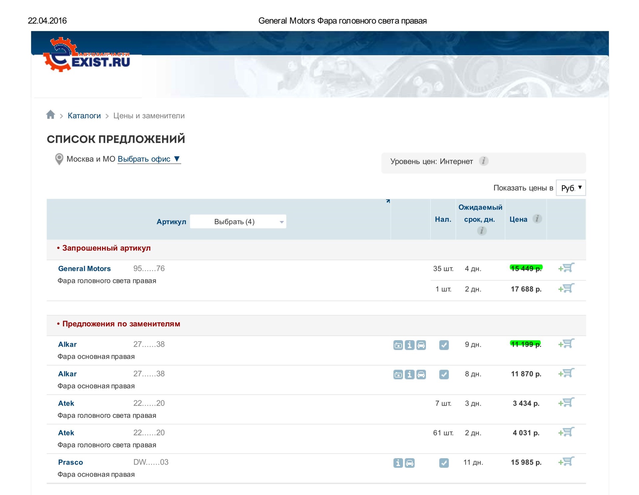Image resolution: width=639 pixels, height=495 pixels.
Task: Open Alkar brand link for 8 дн. offer
Action: [67, 374]
